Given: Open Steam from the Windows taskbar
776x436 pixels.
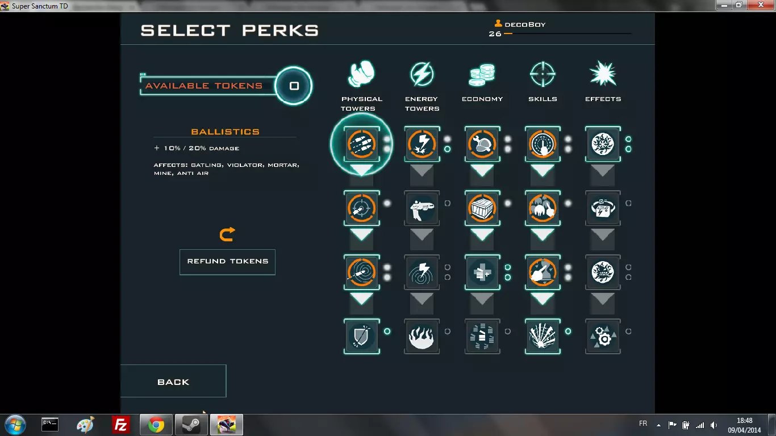Looking at the screenshot, I should 191,425.
